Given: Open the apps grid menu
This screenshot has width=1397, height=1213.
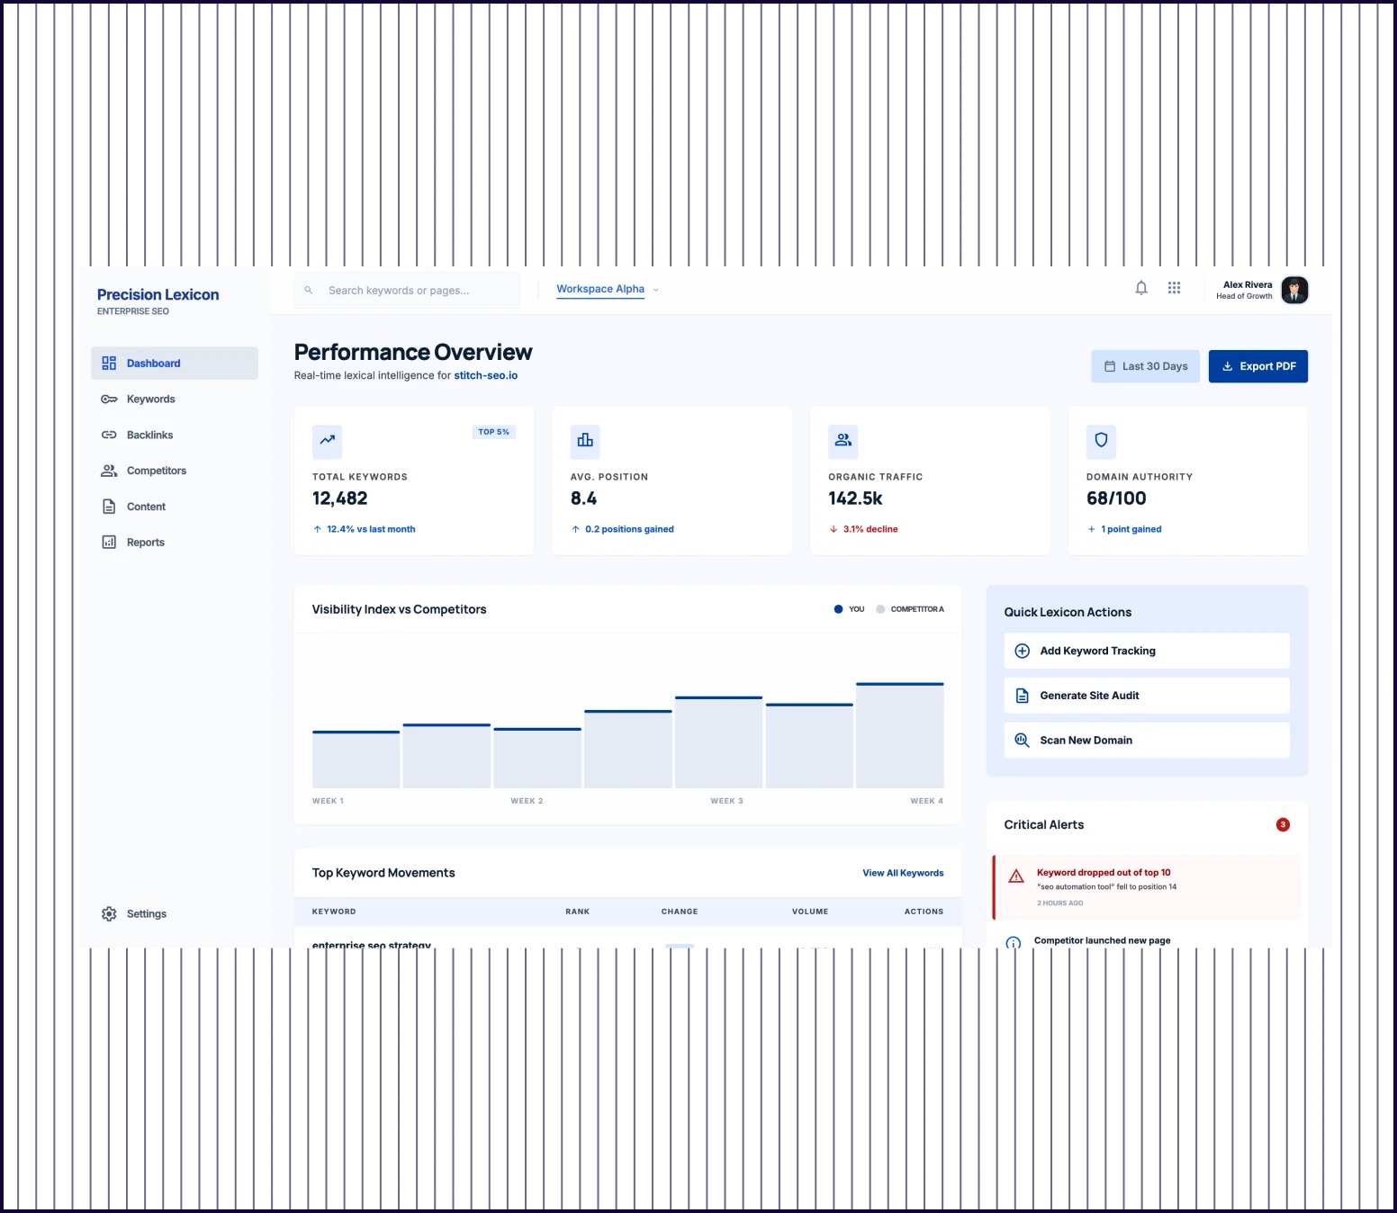Looking at the screenshot, I should click(1174, 289).
